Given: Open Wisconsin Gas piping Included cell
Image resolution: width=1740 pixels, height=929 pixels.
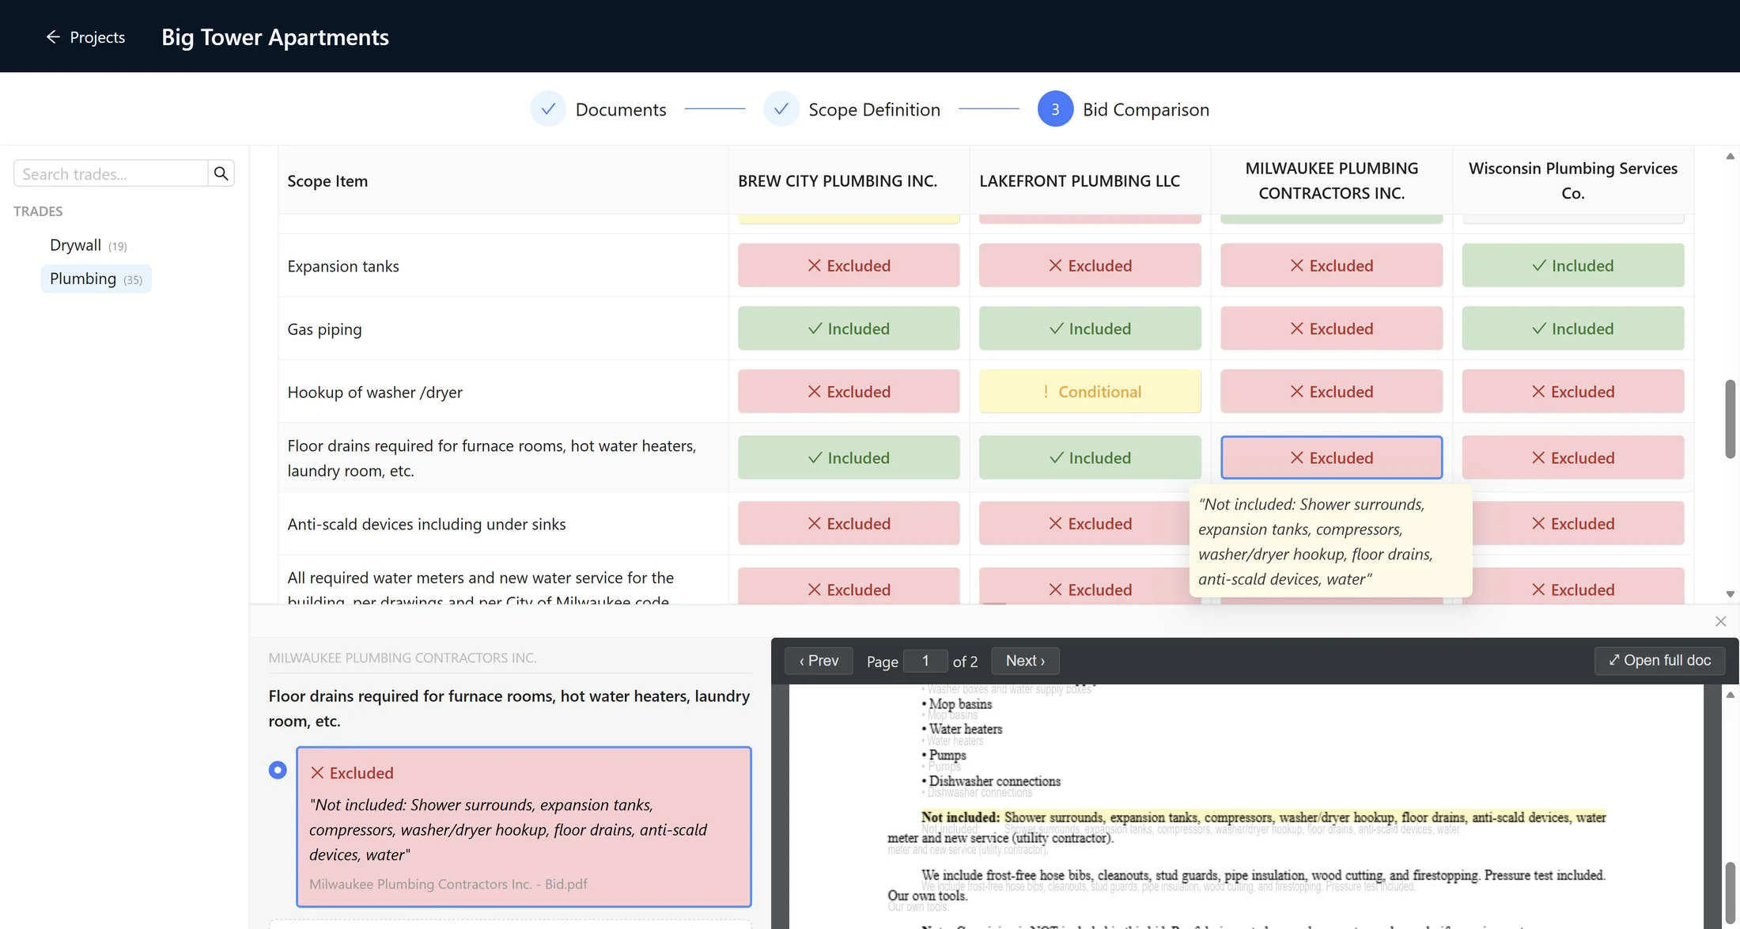Looking at the screenshot, I should pyautogui.click(x=1572, y=328).
